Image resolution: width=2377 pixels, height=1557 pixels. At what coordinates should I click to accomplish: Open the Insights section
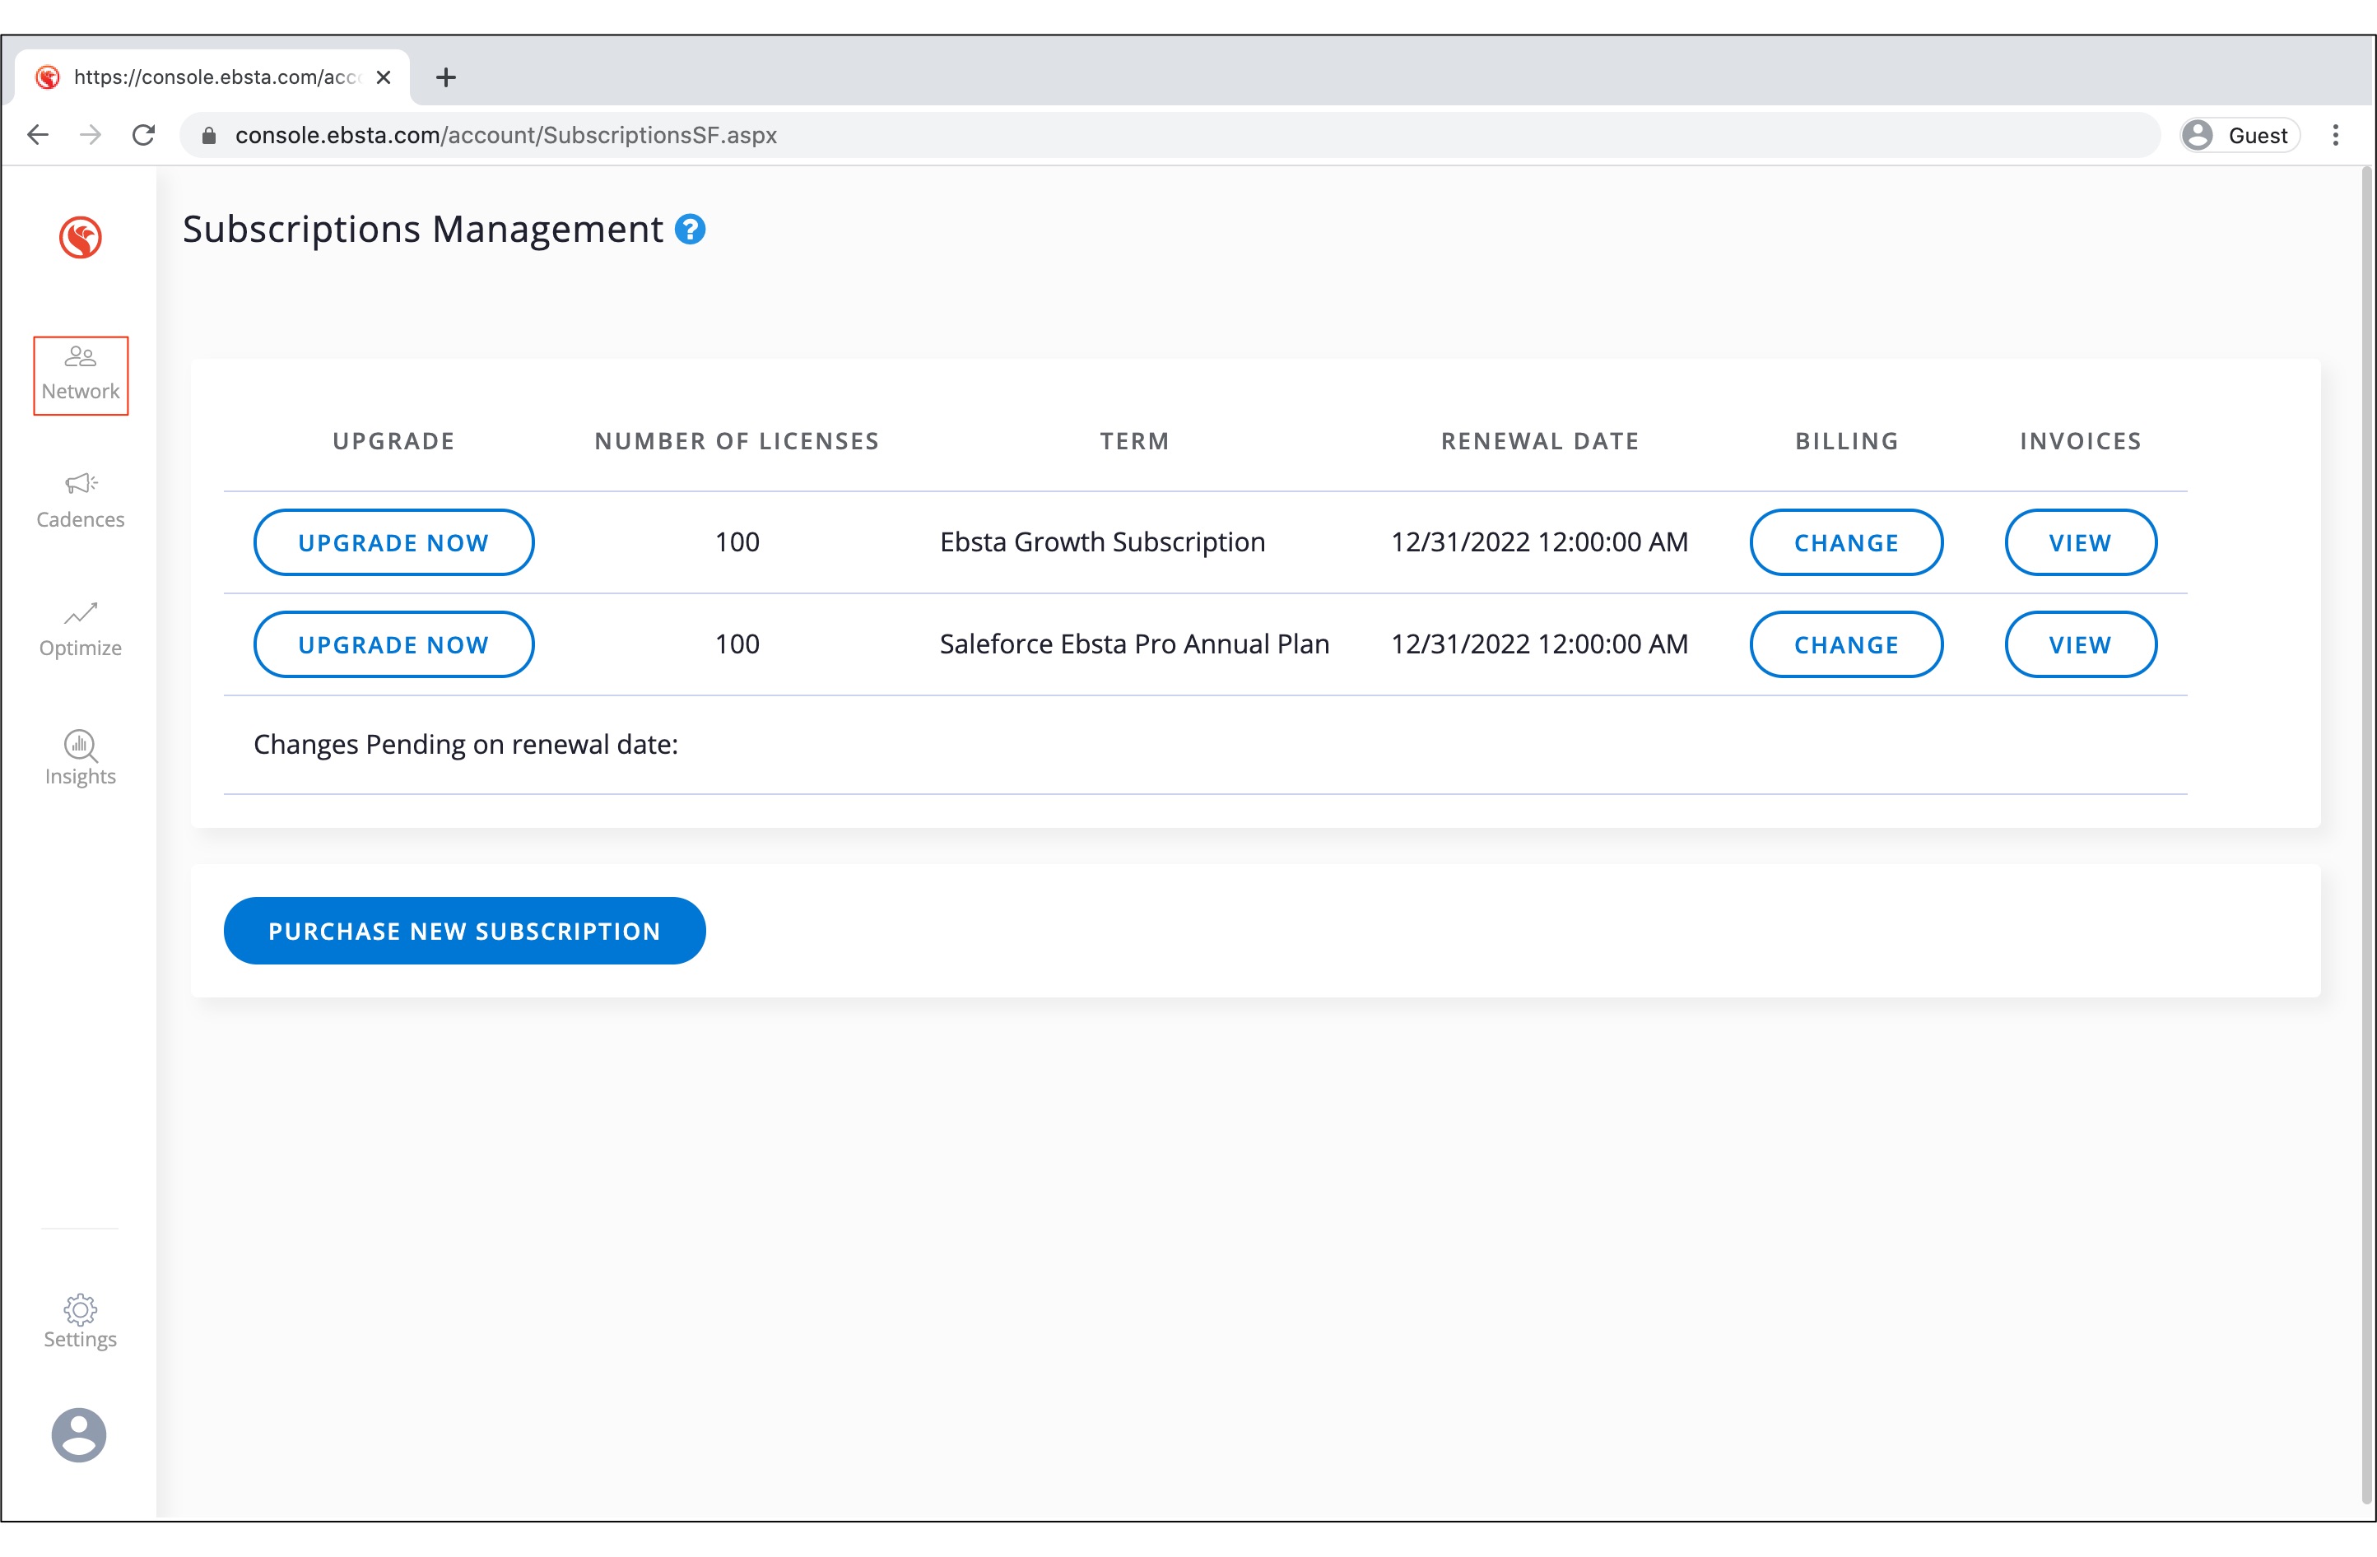[x=81, y=758]
